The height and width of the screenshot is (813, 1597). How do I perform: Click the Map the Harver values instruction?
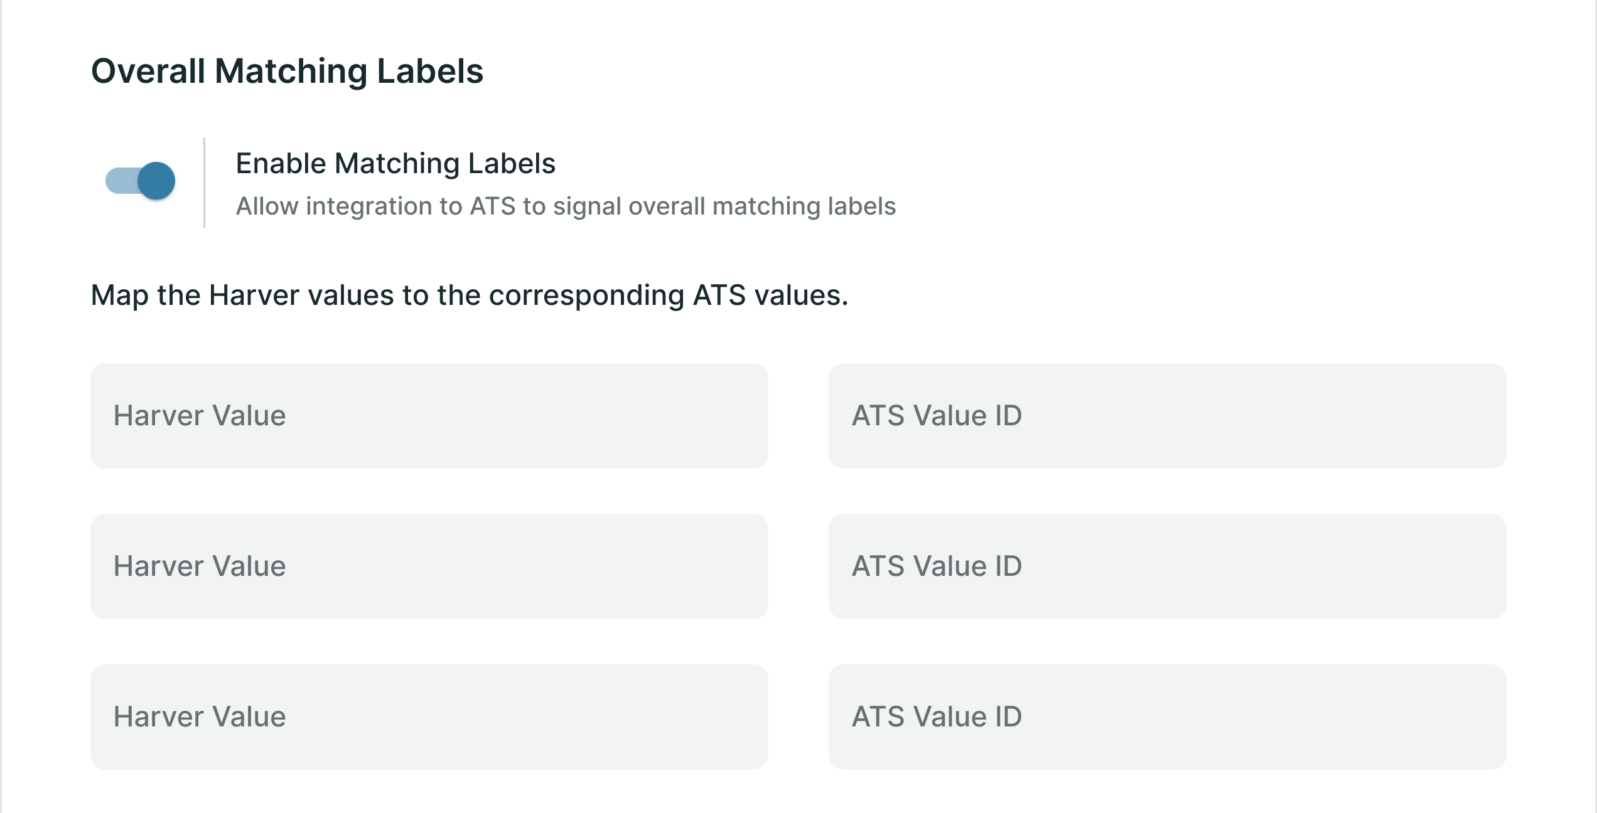pyautogui.click(x=470, y=295)
